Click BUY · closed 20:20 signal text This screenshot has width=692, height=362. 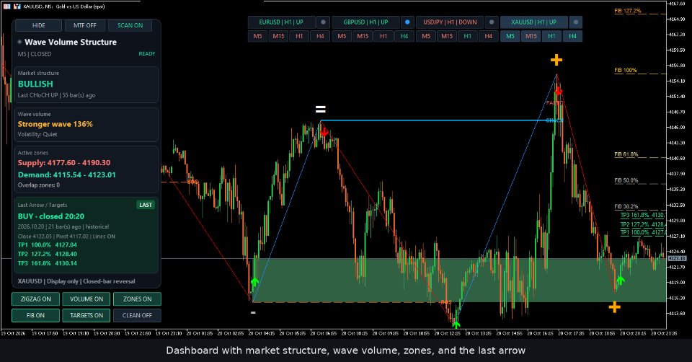[50, 216]
